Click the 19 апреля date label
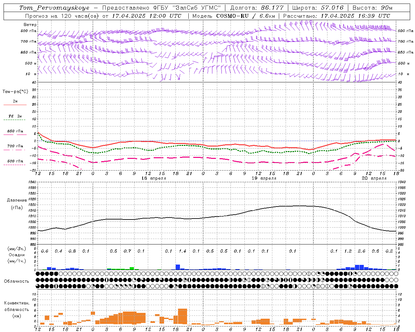The width and height of the screenshot is (415, 332). pos(264,178)
